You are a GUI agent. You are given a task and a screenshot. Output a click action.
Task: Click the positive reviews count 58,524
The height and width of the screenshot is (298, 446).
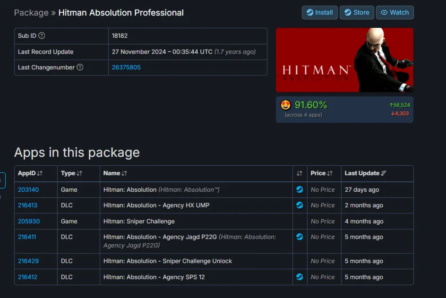pos(400,105)
